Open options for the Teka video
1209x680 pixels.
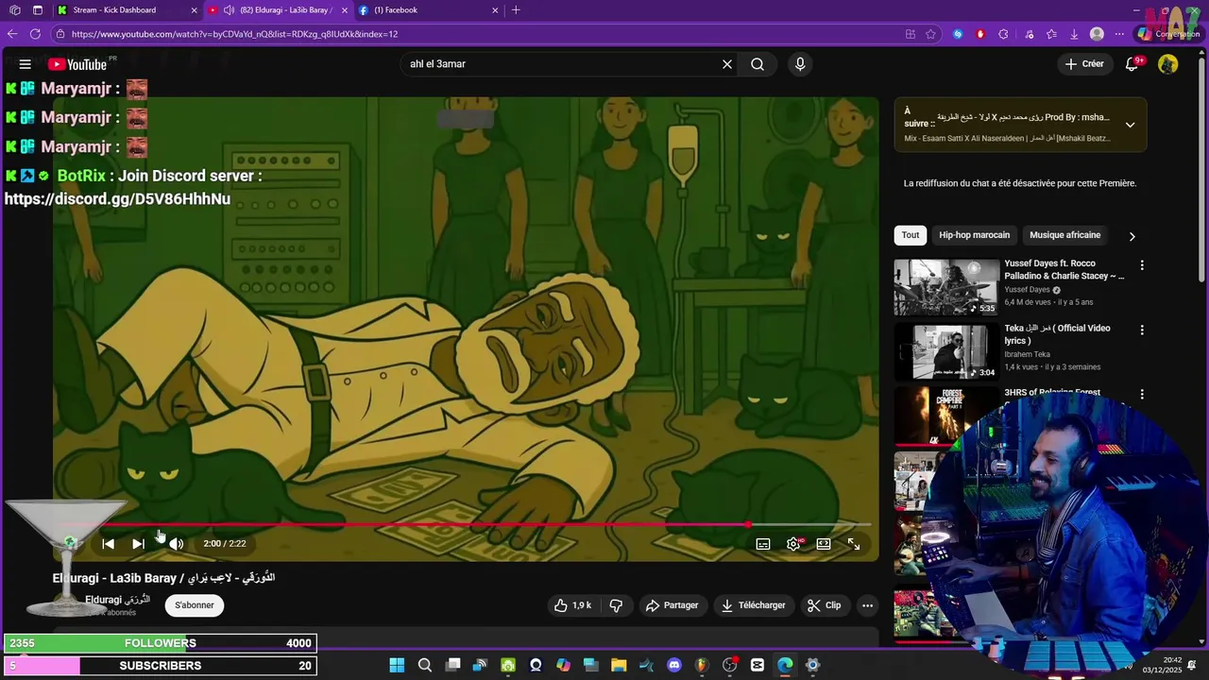click(1142, 331)
